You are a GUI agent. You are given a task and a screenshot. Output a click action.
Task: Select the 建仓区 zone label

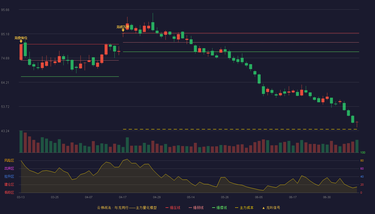[9, 185]
